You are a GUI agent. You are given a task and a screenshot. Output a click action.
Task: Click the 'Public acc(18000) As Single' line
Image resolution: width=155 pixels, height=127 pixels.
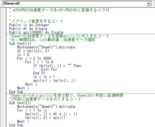coord(36,32)
